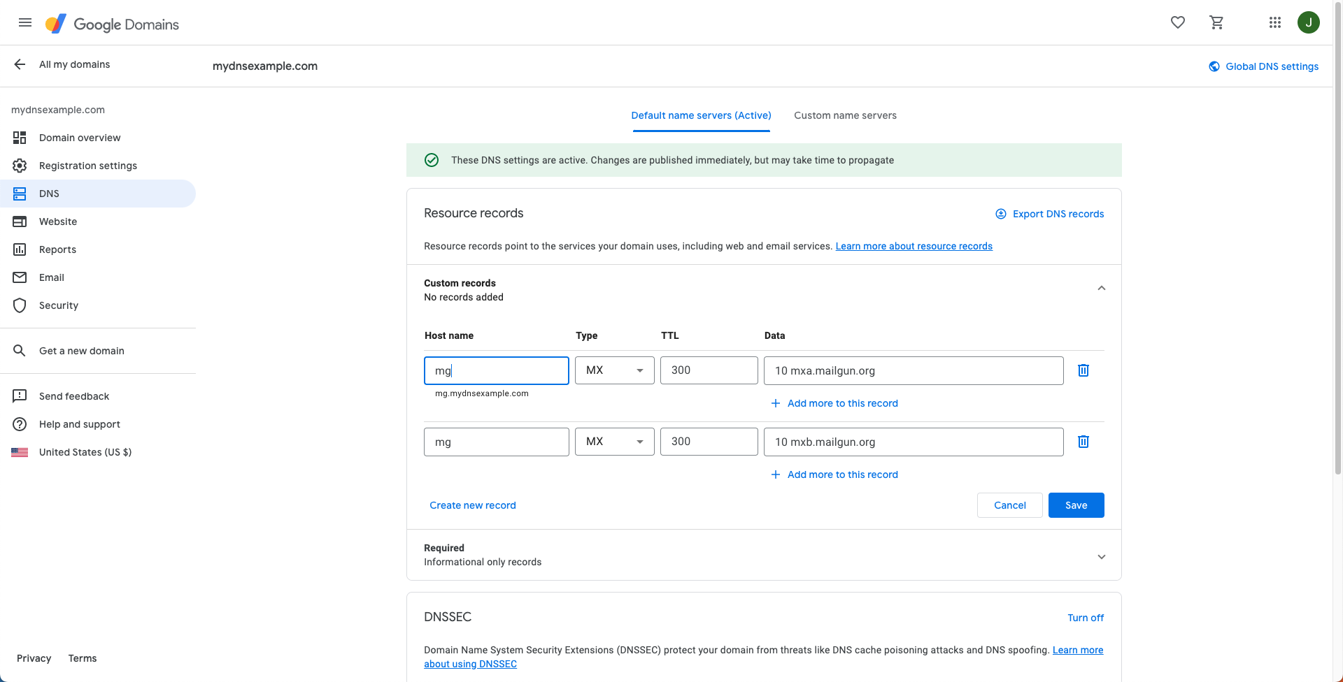Open the Security section

(58, 305)
